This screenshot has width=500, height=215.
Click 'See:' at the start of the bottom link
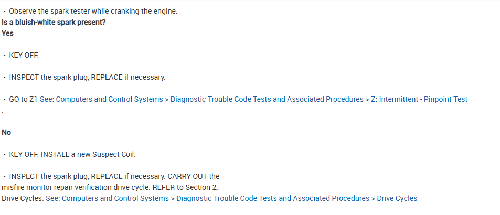pos(52,198)
